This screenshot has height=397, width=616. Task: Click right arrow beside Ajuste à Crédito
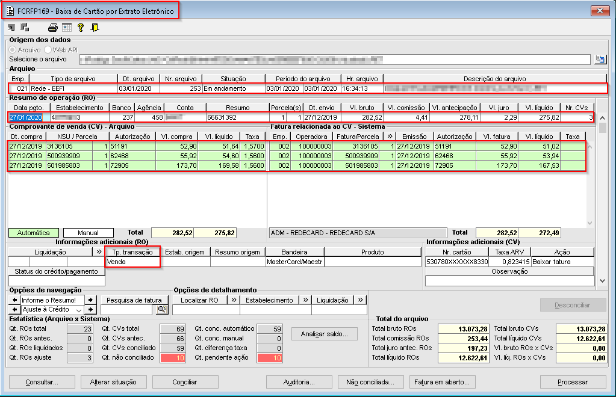point(90,310)
